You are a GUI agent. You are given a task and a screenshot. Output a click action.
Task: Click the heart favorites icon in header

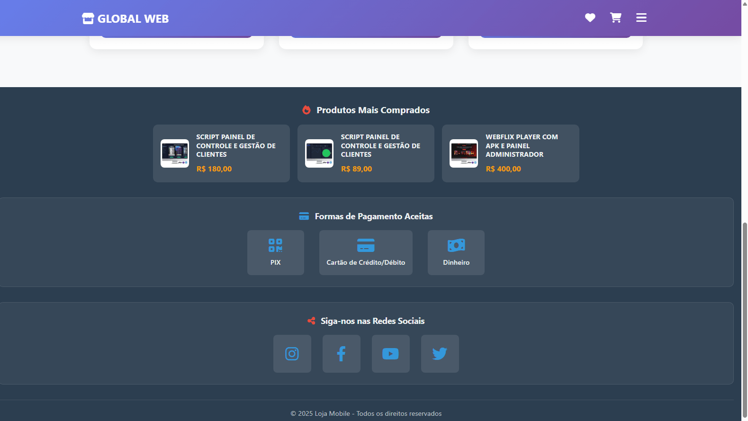click(590, 18)
